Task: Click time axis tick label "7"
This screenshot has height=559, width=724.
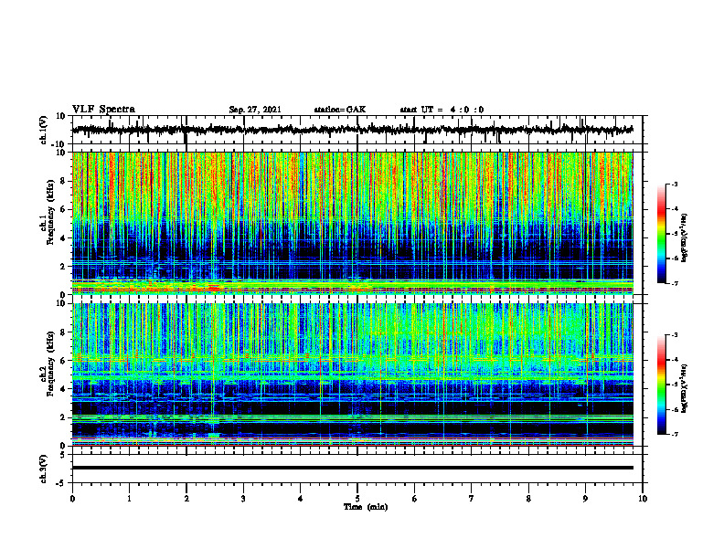Action: click(x=472, y=499)
